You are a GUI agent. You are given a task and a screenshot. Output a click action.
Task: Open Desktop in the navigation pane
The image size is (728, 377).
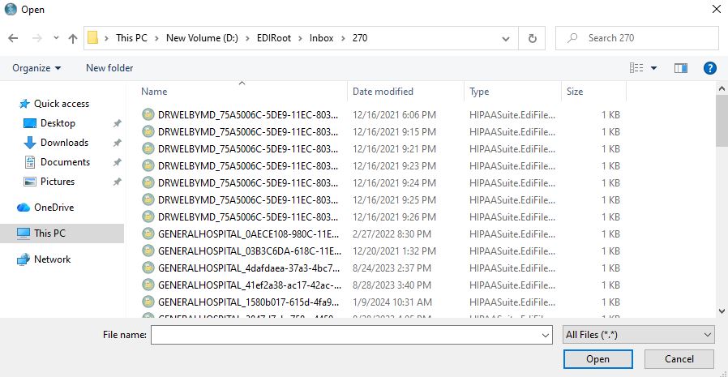58,123
